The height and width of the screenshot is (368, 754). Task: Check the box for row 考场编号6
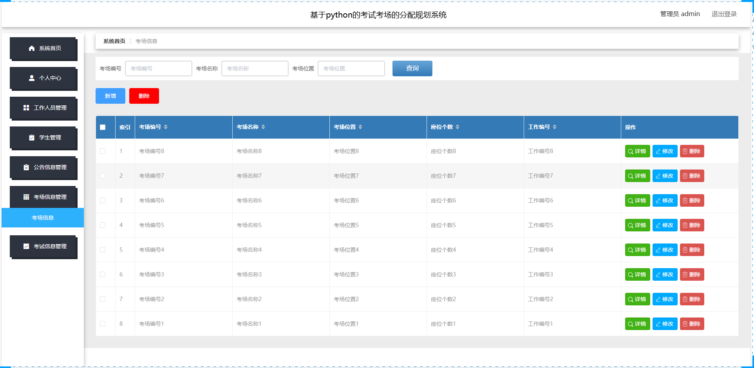pos(103,200)
